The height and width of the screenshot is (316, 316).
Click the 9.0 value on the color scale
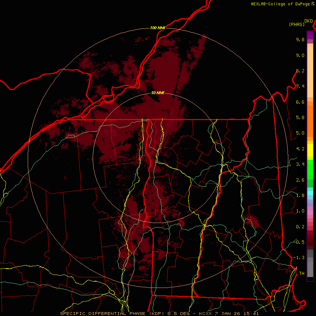click(300, 55)
